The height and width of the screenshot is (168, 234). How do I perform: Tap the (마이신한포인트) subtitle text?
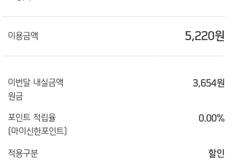point(37,131)
